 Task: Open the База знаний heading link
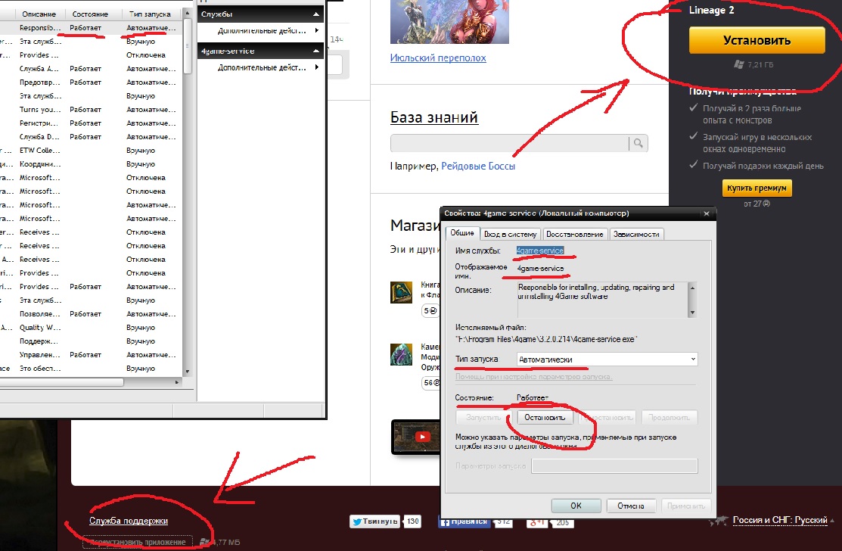(x=434, y=117)
